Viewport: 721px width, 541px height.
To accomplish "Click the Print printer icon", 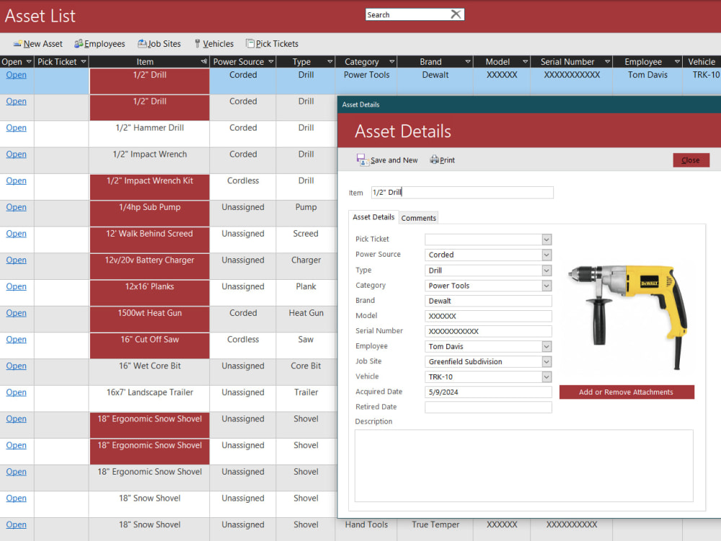I will 434,159.
